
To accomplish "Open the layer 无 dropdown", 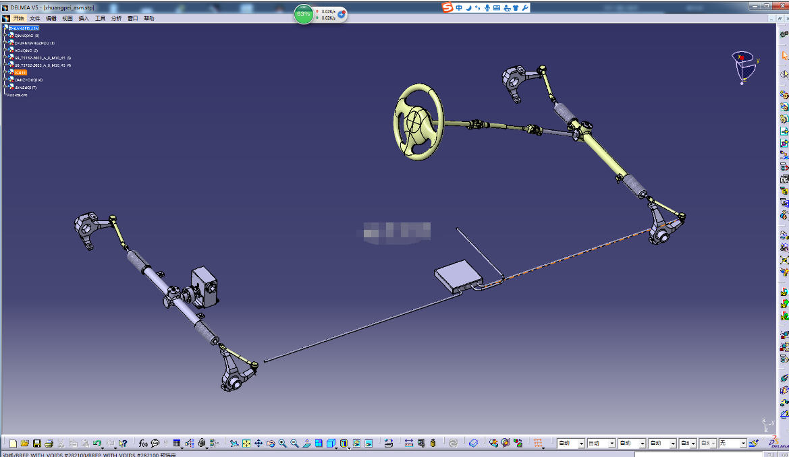I will (x=732, y=444).
